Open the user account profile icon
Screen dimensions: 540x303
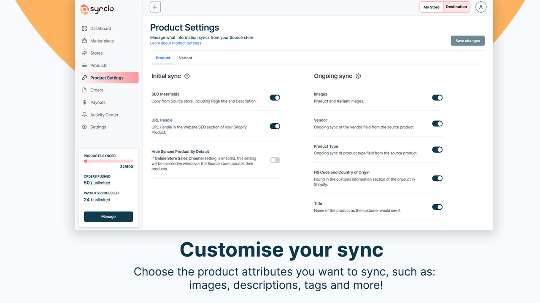click(481, 7)
